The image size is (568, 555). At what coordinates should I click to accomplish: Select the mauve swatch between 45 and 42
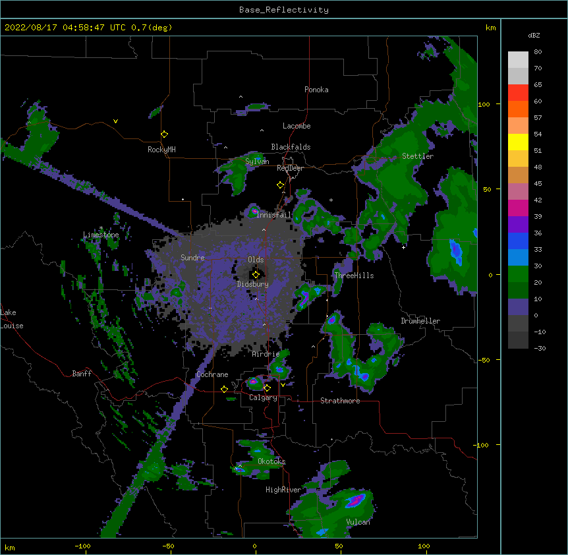pos(518,191)
